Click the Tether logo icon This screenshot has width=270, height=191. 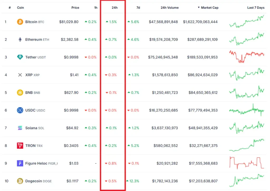coord(20,57)
